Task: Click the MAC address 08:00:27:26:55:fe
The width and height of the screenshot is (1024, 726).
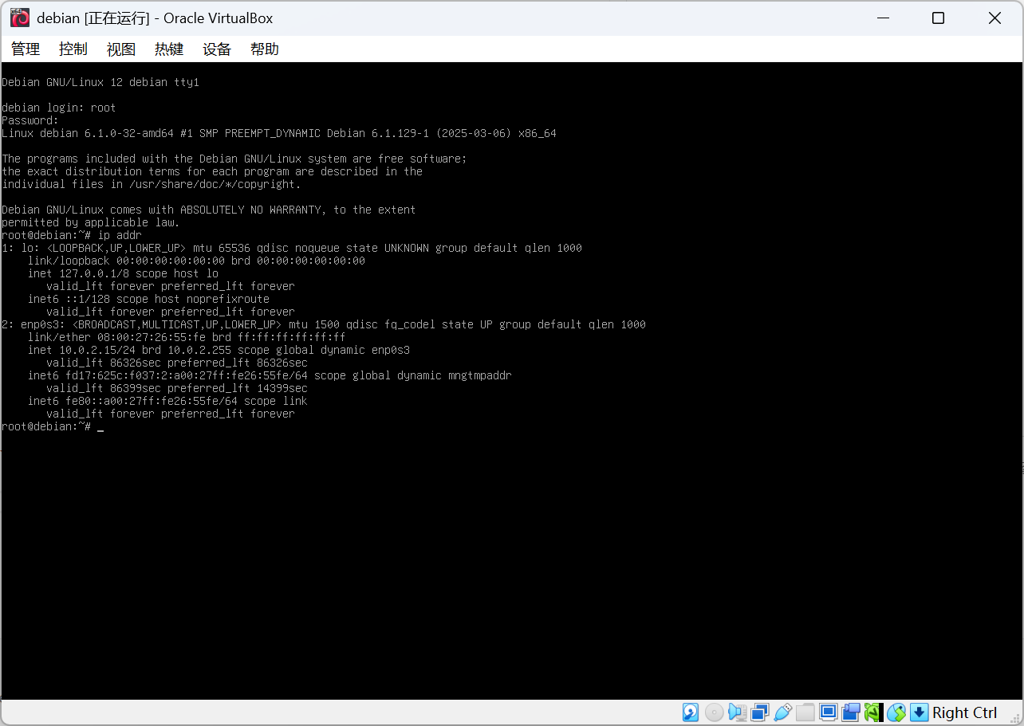Action: pyautogui.click(x=152, y=337)
